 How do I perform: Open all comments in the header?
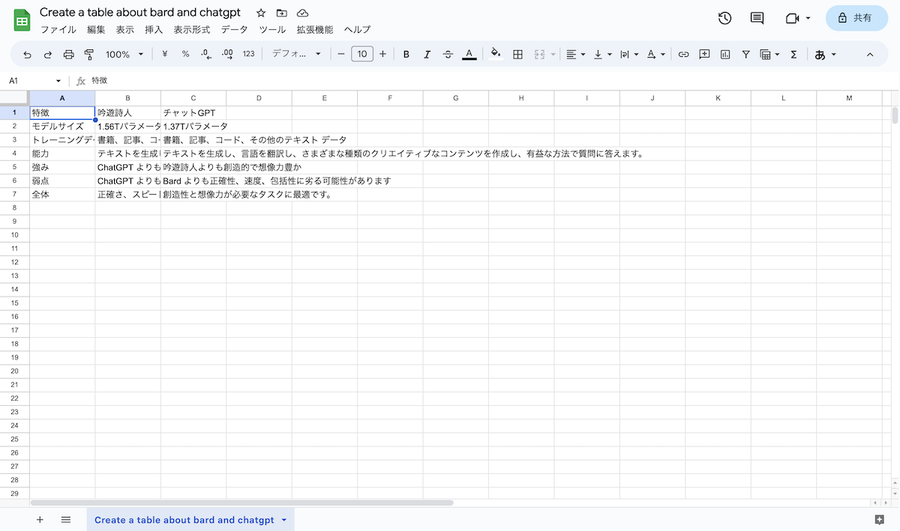pyautogui.click(x=757, y=18)
